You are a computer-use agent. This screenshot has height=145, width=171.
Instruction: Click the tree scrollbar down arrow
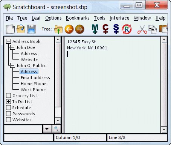[x=58, y=121]
